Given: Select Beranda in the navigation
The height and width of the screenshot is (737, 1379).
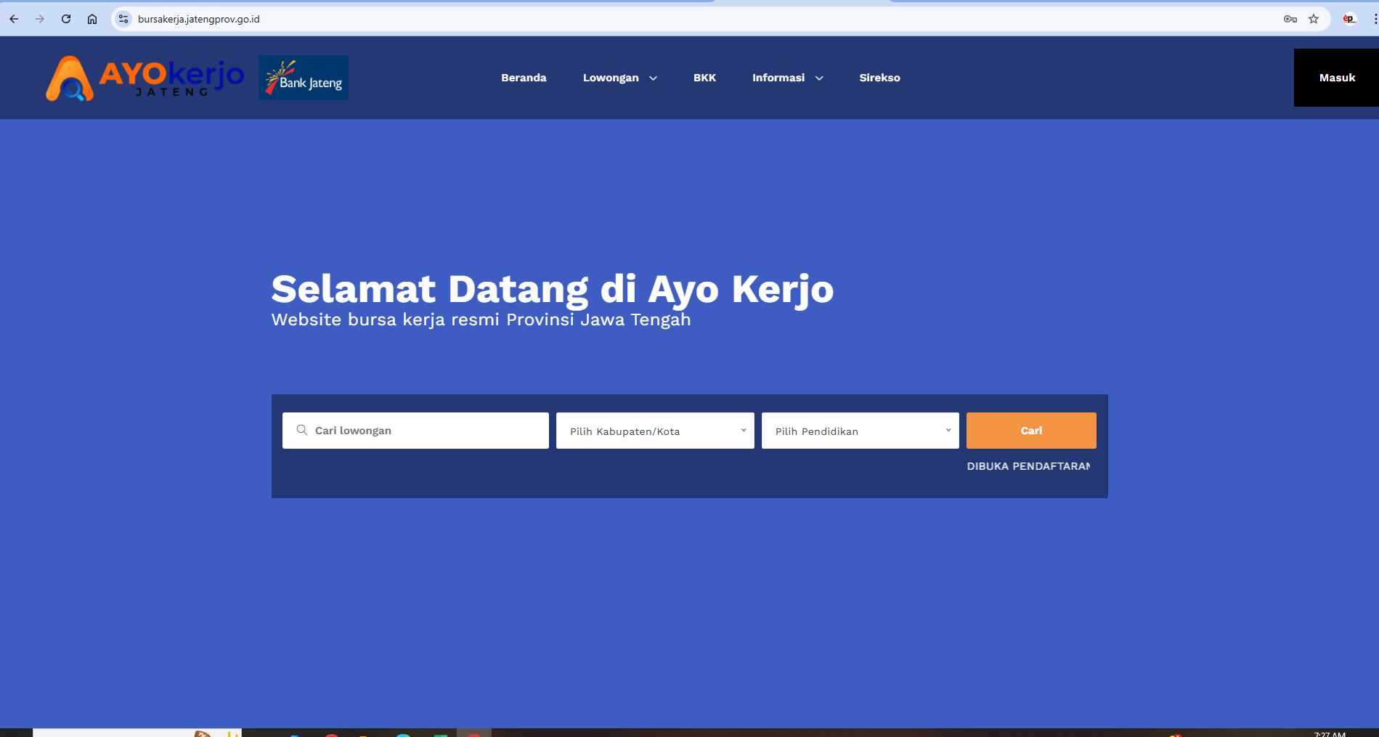Looking at the screenshot, I should [x=523, y=77].
